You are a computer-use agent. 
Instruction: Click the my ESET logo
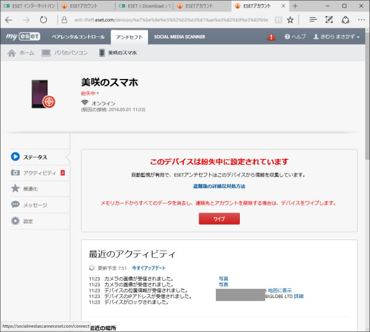[x=23, y=36]
